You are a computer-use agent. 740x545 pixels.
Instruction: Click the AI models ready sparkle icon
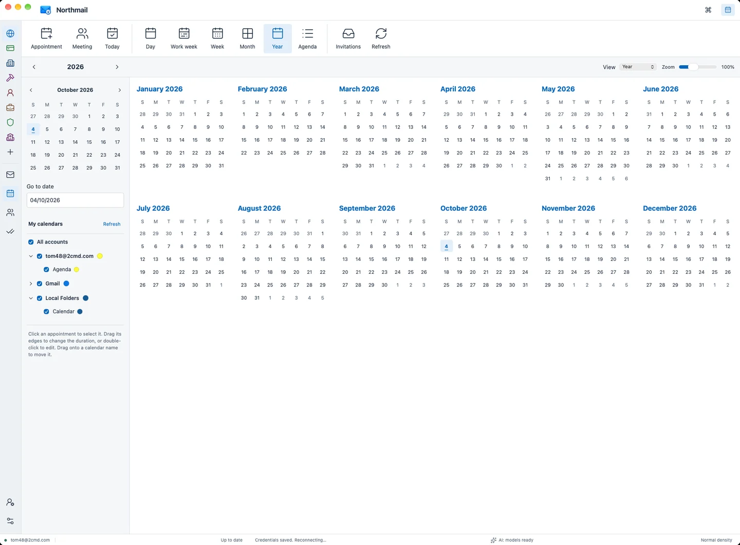(493, 540)
